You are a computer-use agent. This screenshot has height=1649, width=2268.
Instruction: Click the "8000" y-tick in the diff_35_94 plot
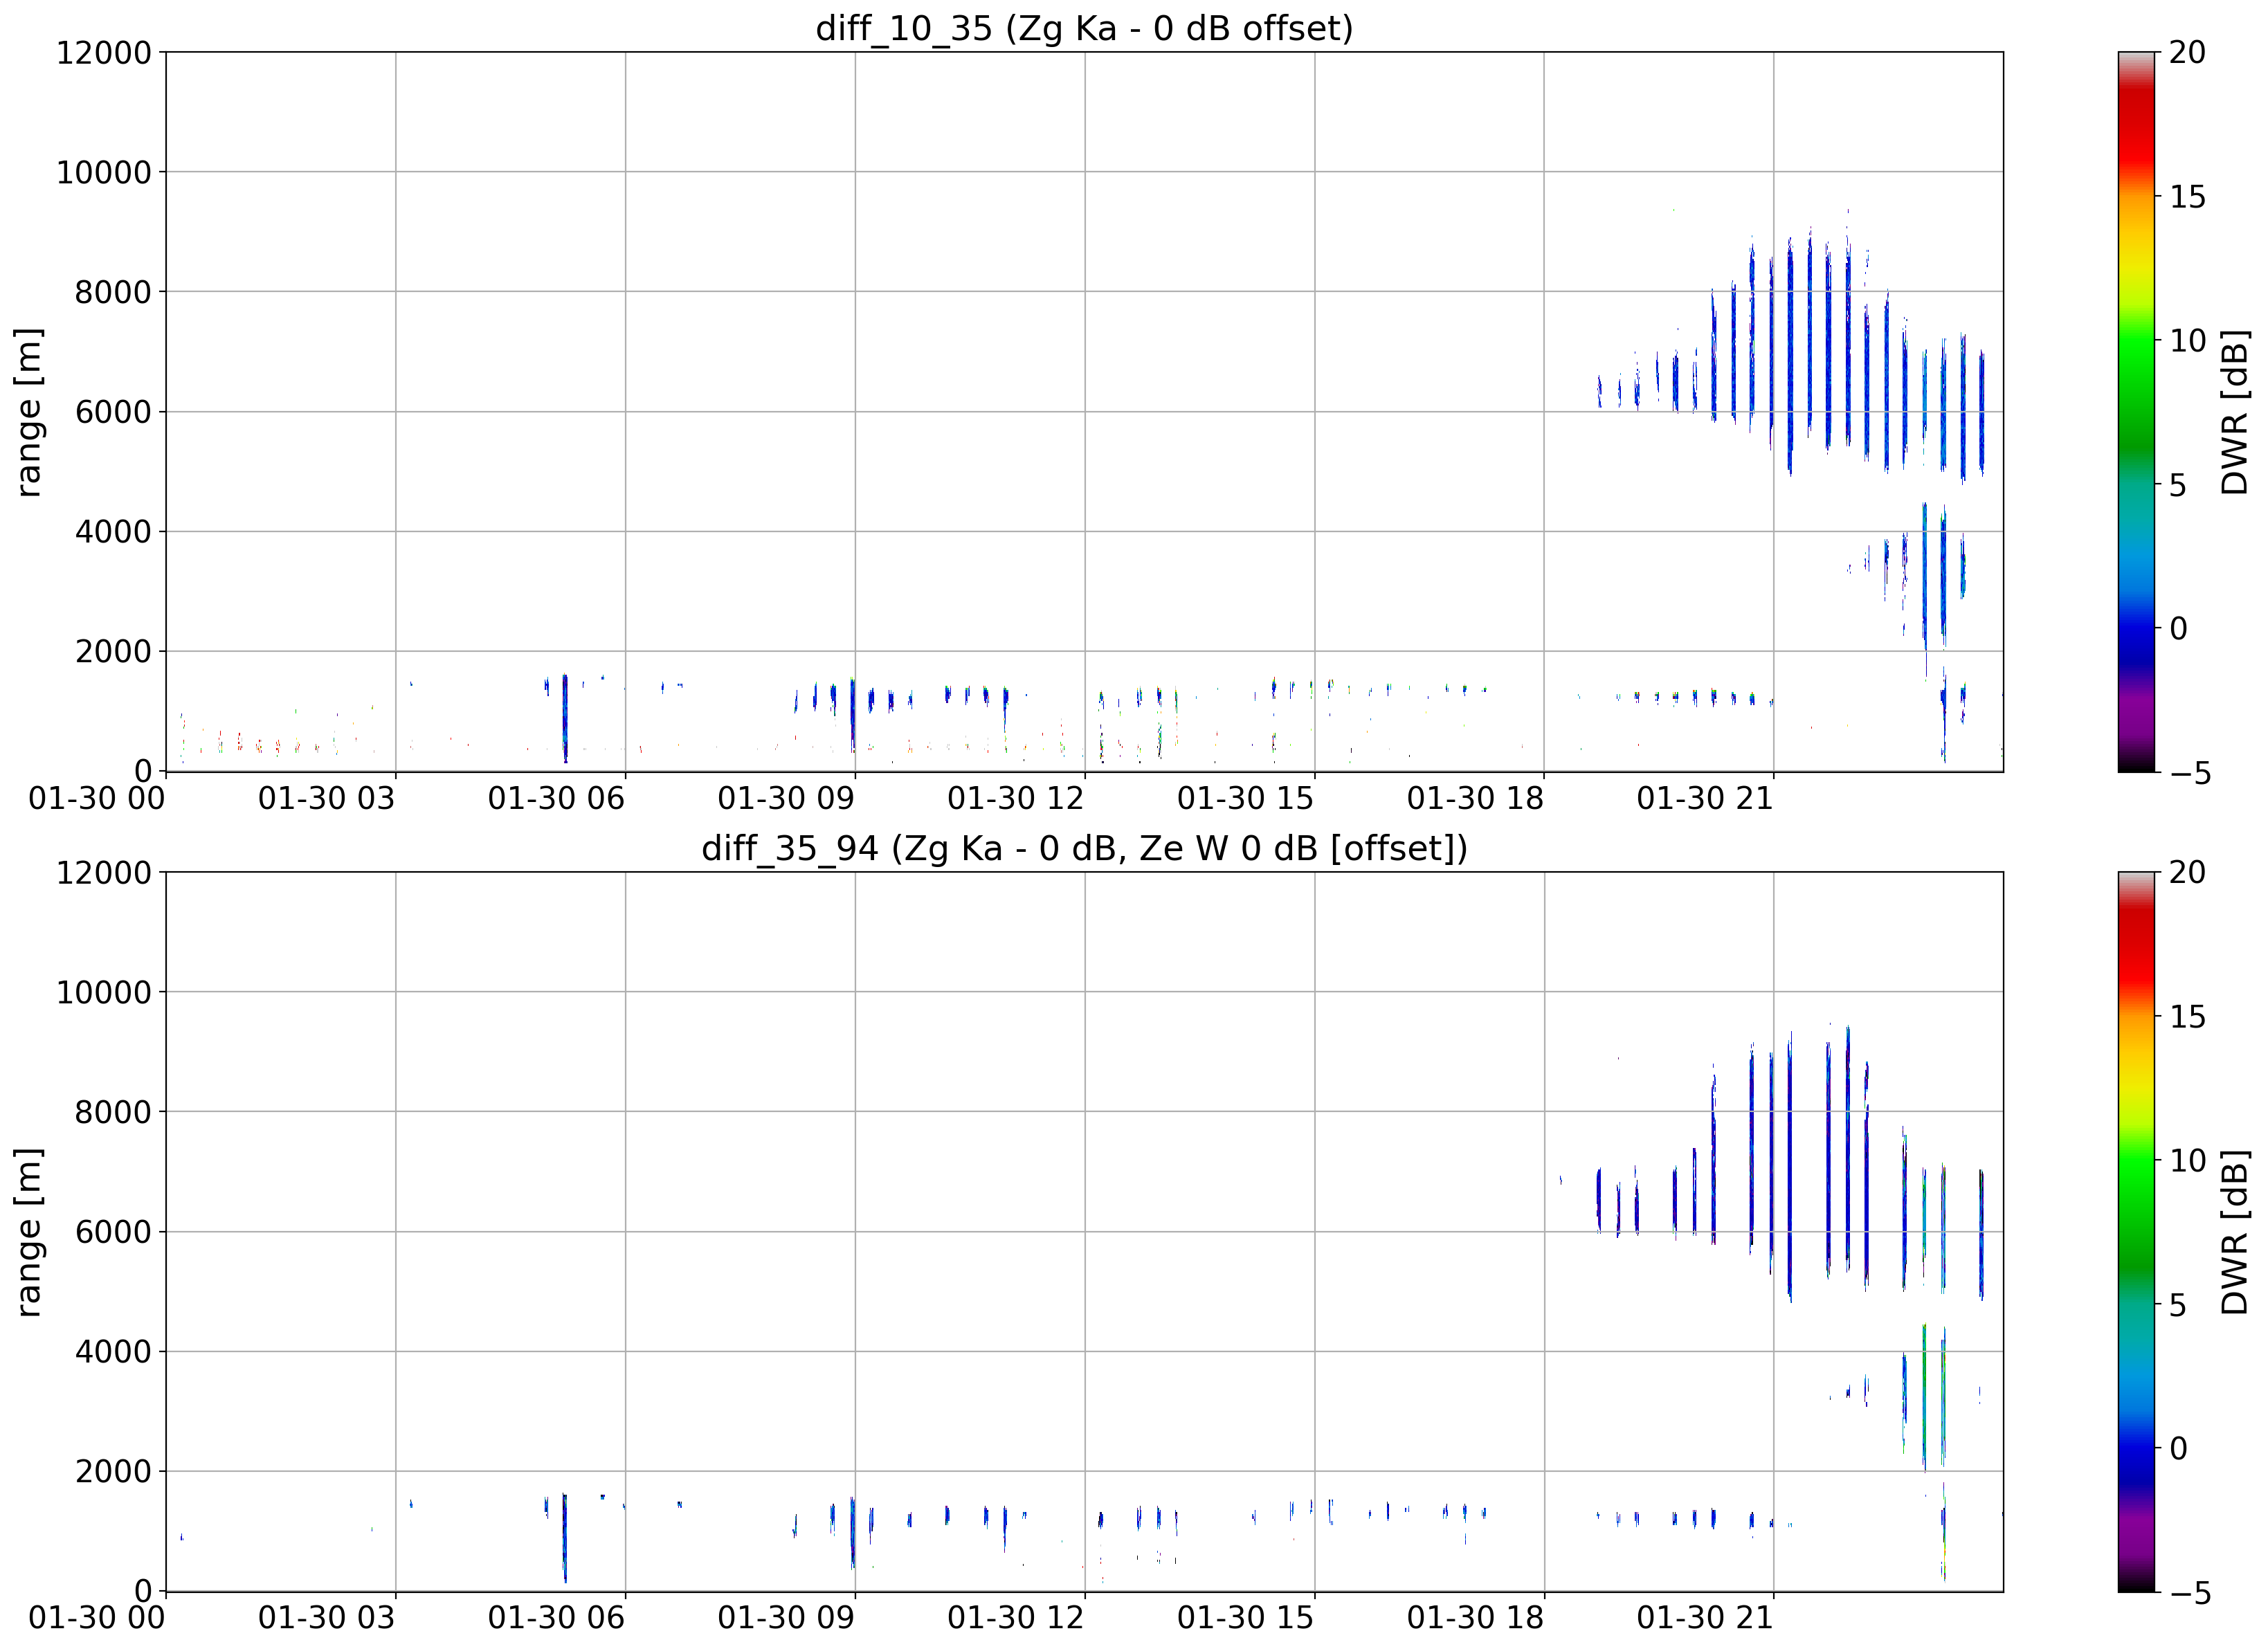click(113, 1112)
